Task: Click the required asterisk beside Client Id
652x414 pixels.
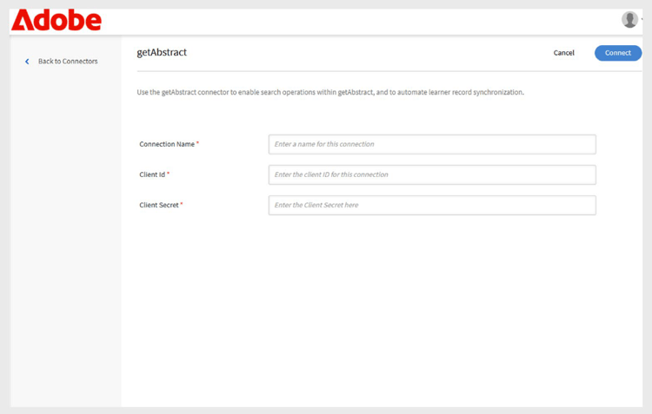Action: [168, 174]
